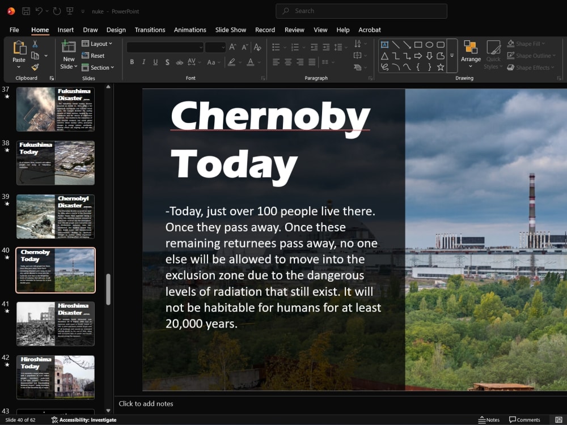Open the Review tab
The width and height of the screenshot is (567, 425).
click(294, 29)
